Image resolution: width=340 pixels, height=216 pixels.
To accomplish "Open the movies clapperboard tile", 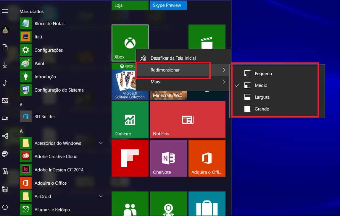I will tap(207, 37).
